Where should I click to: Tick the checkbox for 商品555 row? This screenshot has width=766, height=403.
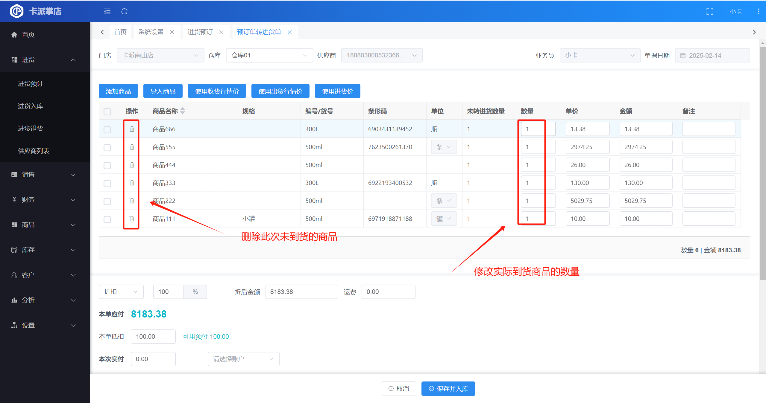[x=107, y=147]
